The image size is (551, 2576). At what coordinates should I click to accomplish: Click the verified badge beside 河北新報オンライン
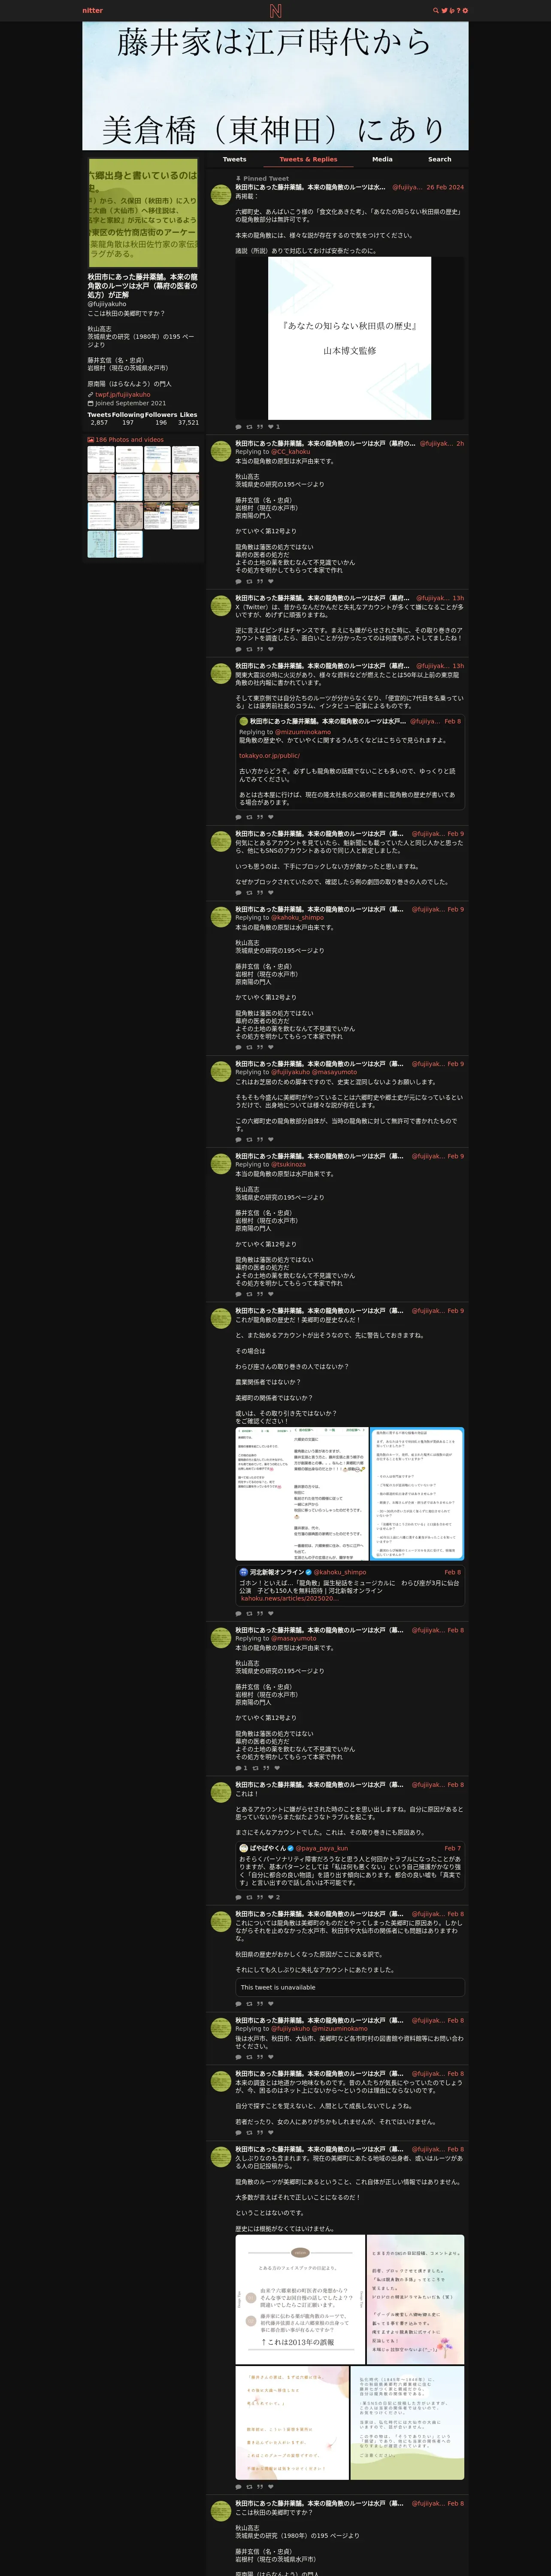(x=308, y=1572)
